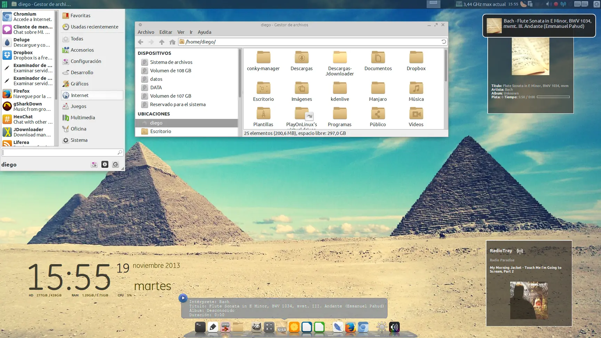
Task: Open GIMP from the dock
Action: (256, 327)
